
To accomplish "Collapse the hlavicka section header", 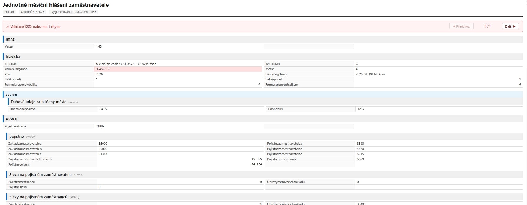I will 13,56.
